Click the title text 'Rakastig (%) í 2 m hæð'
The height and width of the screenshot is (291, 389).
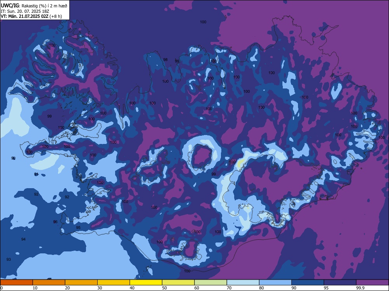(44, 6)
